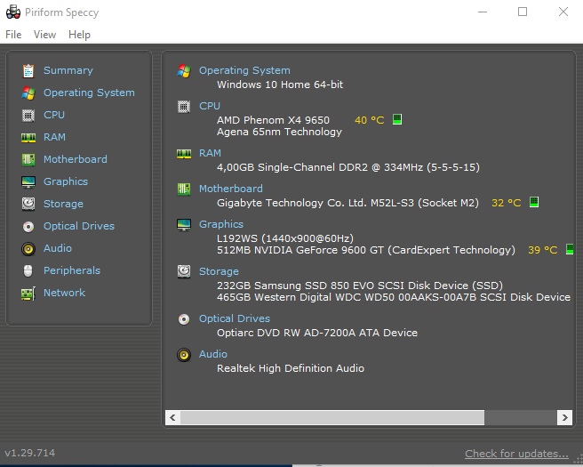Click the horizontal scrollbar thumb

click(332, 417)
